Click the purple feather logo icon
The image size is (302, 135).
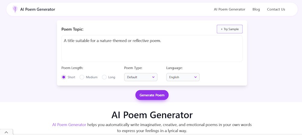pos(15,9)
